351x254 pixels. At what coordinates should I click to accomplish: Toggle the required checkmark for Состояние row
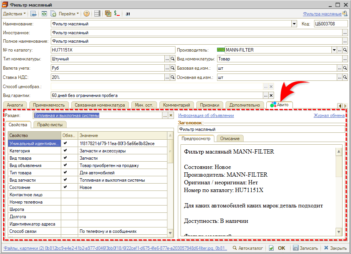click(x=65, y=187)
